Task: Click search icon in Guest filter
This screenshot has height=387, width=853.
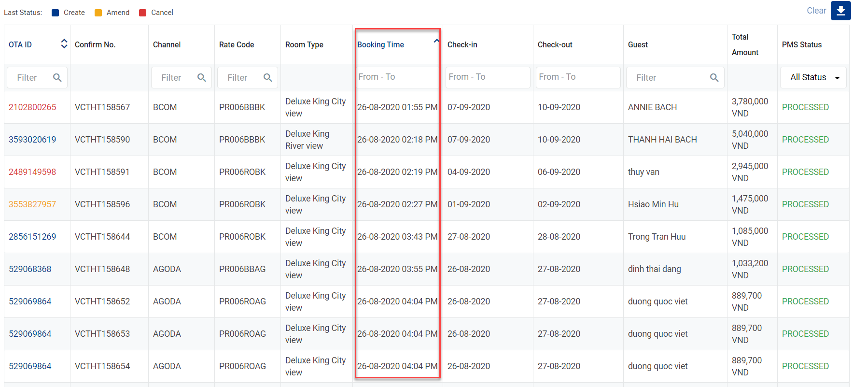Action: (x=714, y=78)
